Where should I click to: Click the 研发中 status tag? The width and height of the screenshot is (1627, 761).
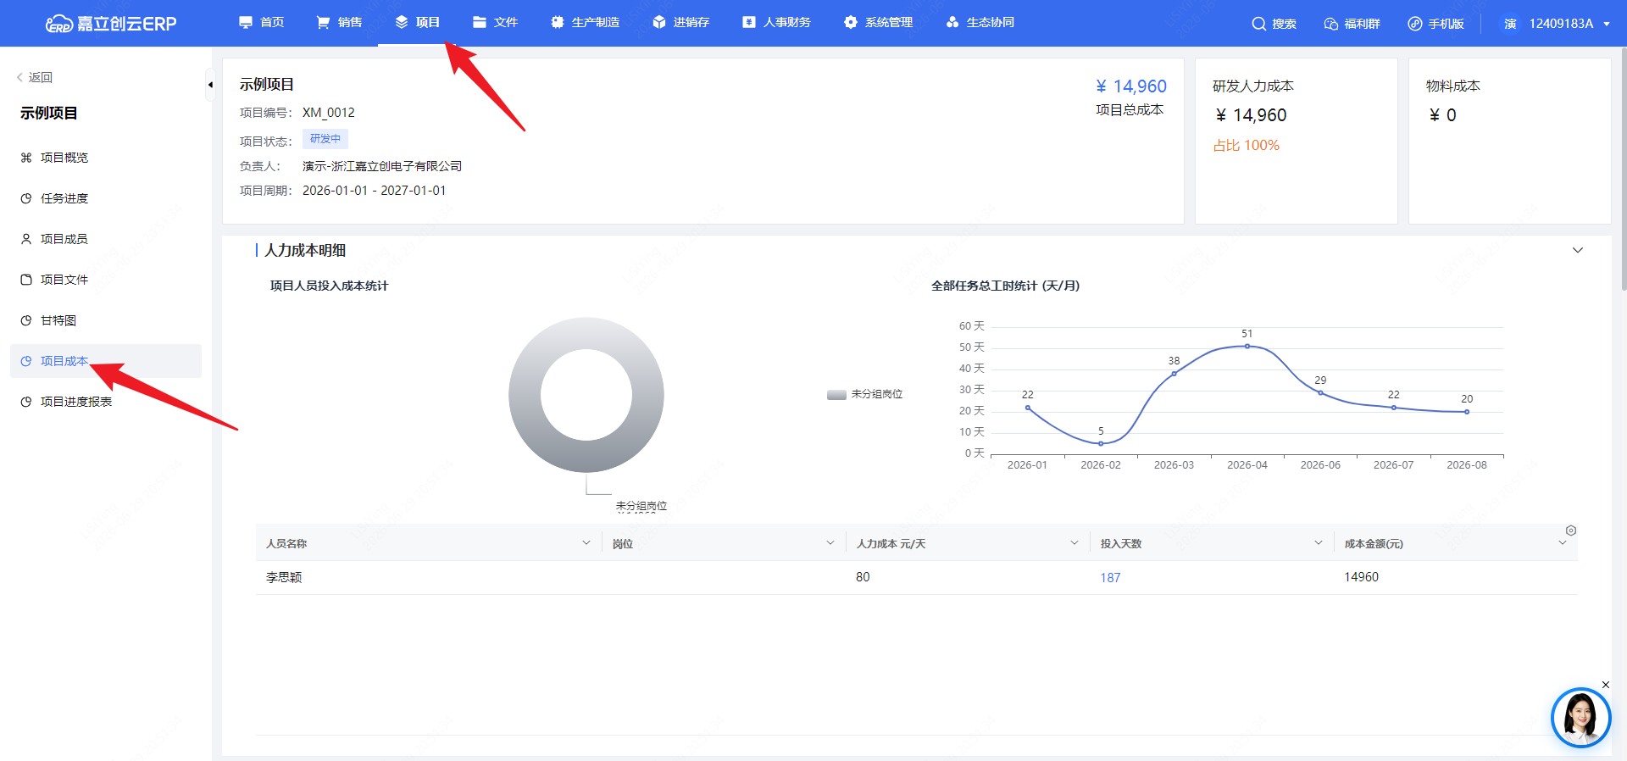click(x=325, y=139)
